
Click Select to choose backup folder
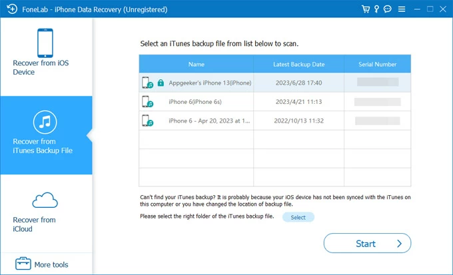coord(298,217)
